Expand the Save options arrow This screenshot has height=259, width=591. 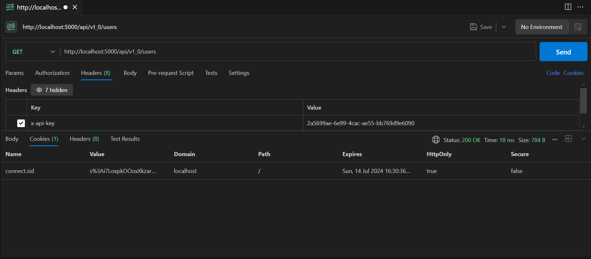(504, 27)
